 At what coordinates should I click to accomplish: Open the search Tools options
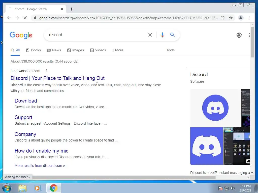tap(171, 50)
